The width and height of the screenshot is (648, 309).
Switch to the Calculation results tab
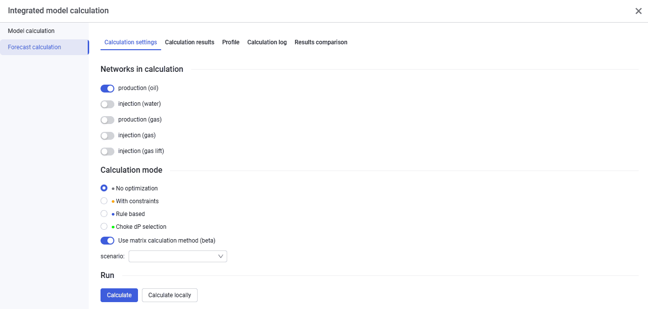coord(190,42)
